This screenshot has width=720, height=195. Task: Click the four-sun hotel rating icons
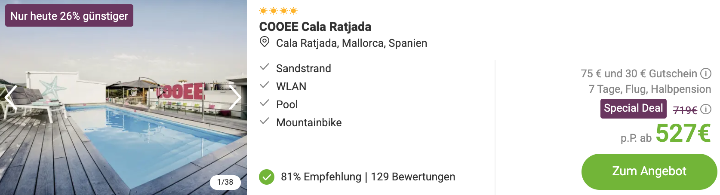pyautogui.click(x=278, y=11)
